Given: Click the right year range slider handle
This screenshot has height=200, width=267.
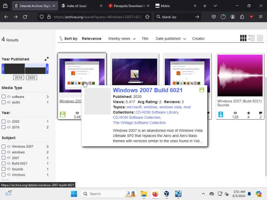Looking at the screenshot, I should (47, 69).
